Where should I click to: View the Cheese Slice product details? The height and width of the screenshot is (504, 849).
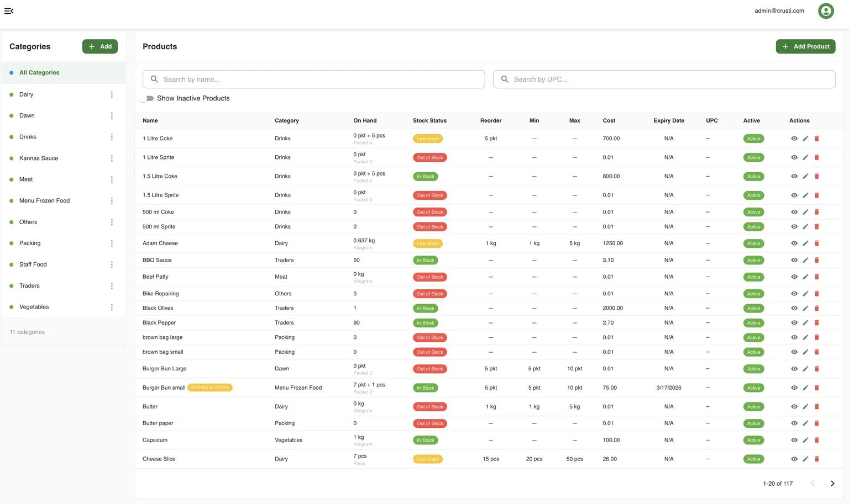point(794,459)
